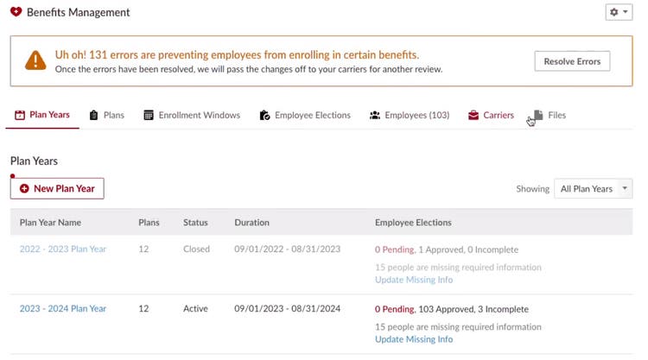Click the orange warning triangle icon
Screen dimensions: 648x360
coord(35,60)
